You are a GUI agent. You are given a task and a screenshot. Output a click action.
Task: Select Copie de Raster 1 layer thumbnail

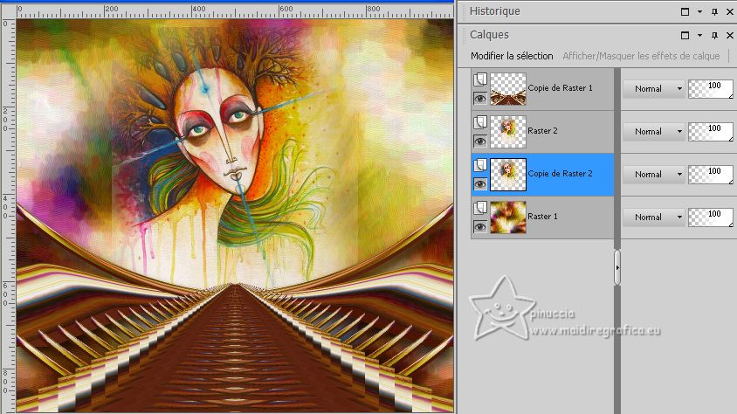tap(508, 88)
